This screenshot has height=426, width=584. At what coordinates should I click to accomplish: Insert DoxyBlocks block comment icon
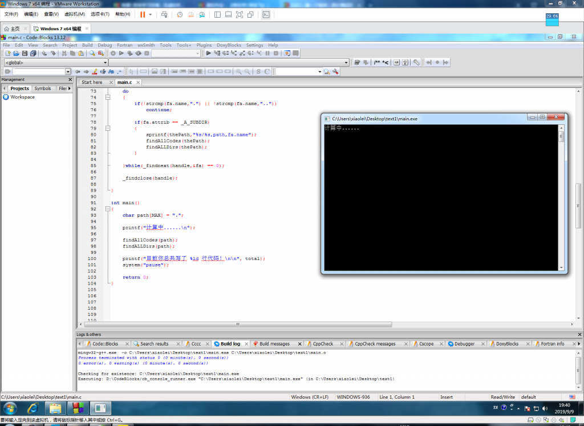coord(377,63)
